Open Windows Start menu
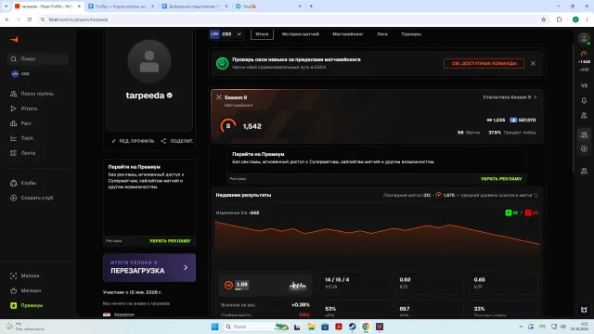The image size is (594, 334). pos(214,327)
